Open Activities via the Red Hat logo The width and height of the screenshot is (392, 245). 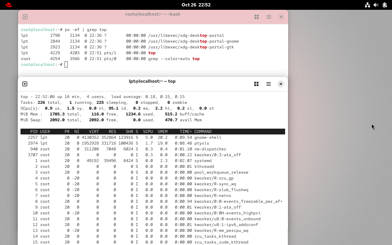coord(9,5)
